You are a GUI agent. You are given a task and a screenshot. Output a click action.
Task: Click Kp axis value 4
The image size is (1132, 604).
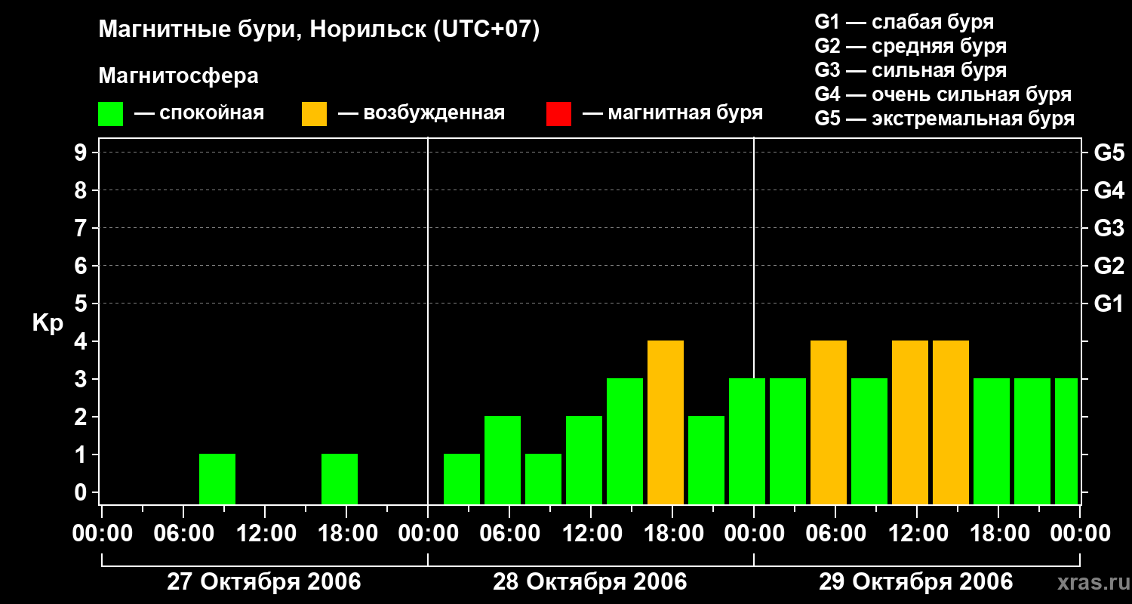point(82,341)
